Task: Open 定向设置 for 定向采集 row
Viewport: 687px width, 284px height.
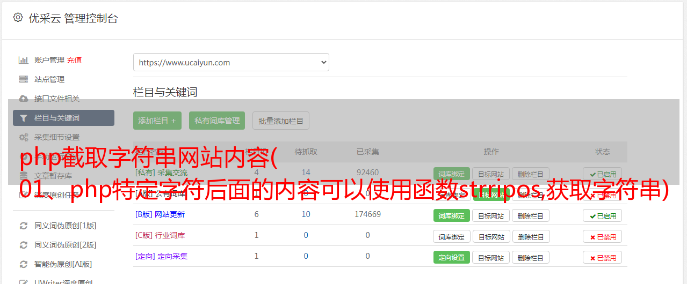Action: click(x=452, y=258)
